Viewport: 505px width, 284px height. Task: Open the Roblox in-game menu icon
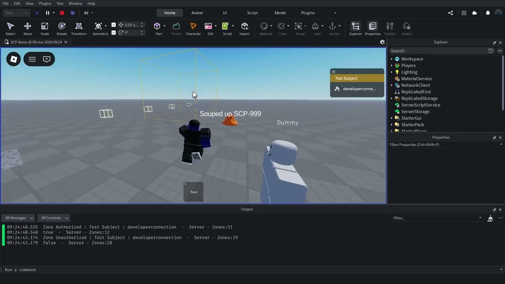pos(13,59)
